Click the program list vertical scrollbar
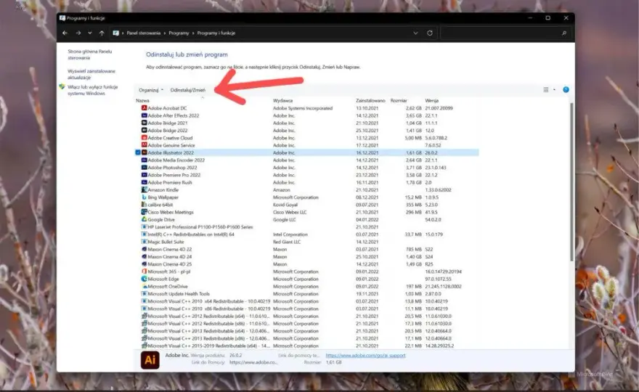The image size is (639, 392). click(571, 184)
